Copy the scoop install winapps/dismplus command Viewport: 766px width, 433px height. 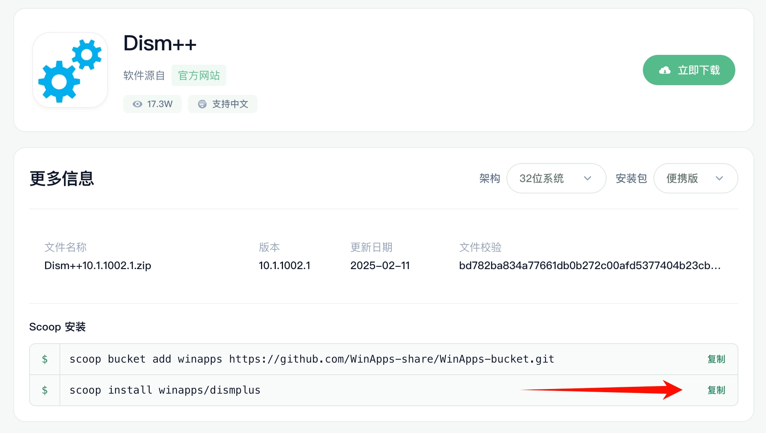click(x=716, y=390)
